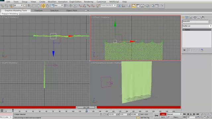Click the Rectangular Selection Region icon
This screenshot has height=119, width=212.
[x=34, y=6]
